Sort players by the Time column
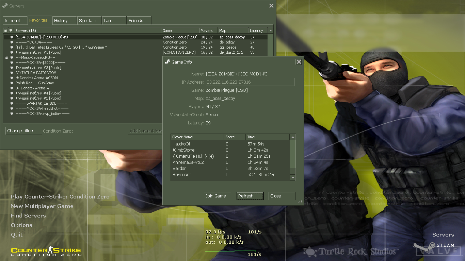 (267, 137)
